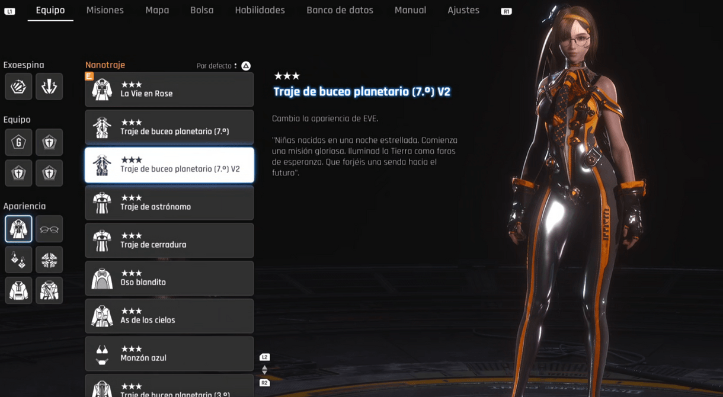Screen dimensions: 723x397
Task: Select the Equipo slot marked G
Action: 18,142
